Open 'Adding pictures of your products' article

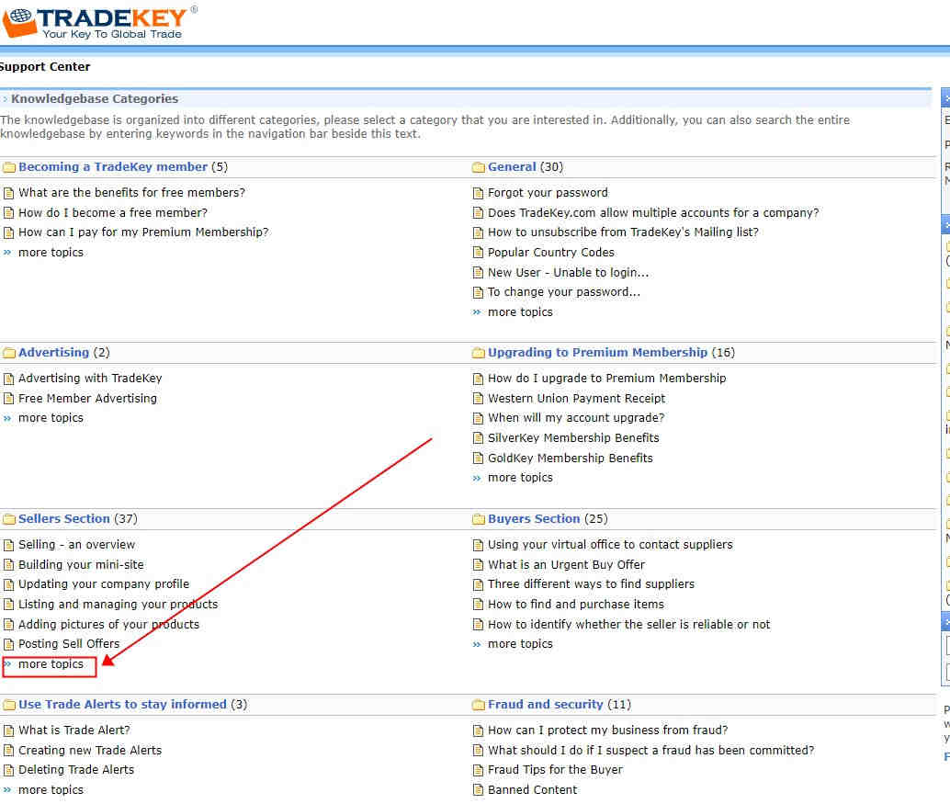(108, 625)
